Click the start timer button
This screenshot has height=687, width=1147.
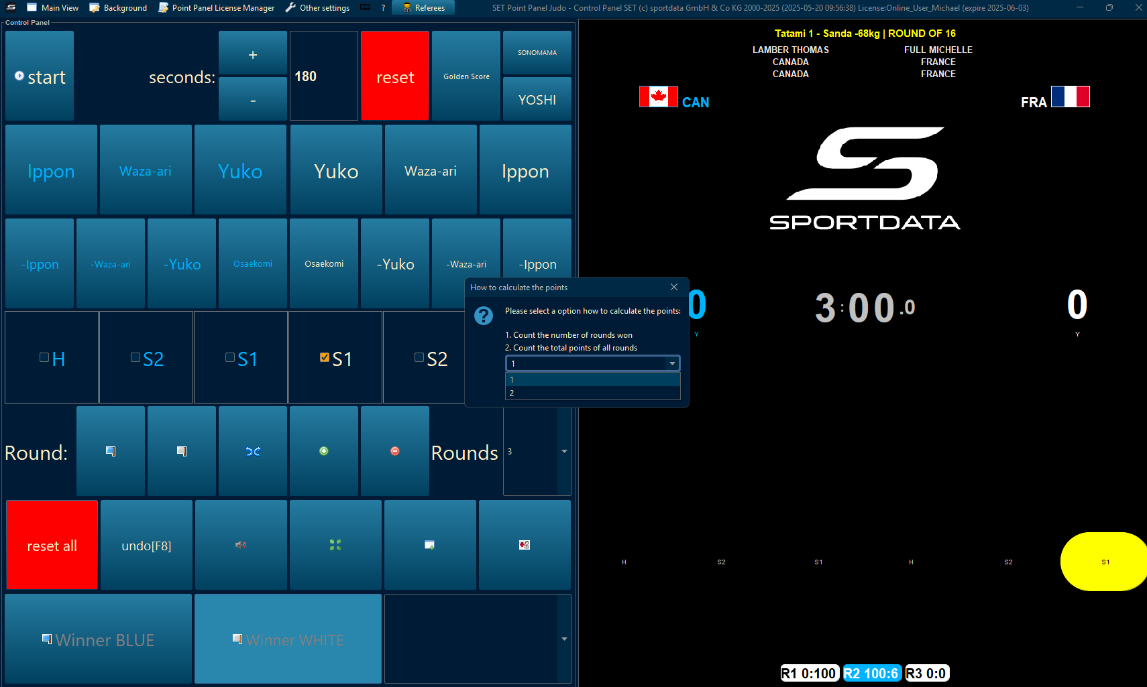(x=40, y=76)
